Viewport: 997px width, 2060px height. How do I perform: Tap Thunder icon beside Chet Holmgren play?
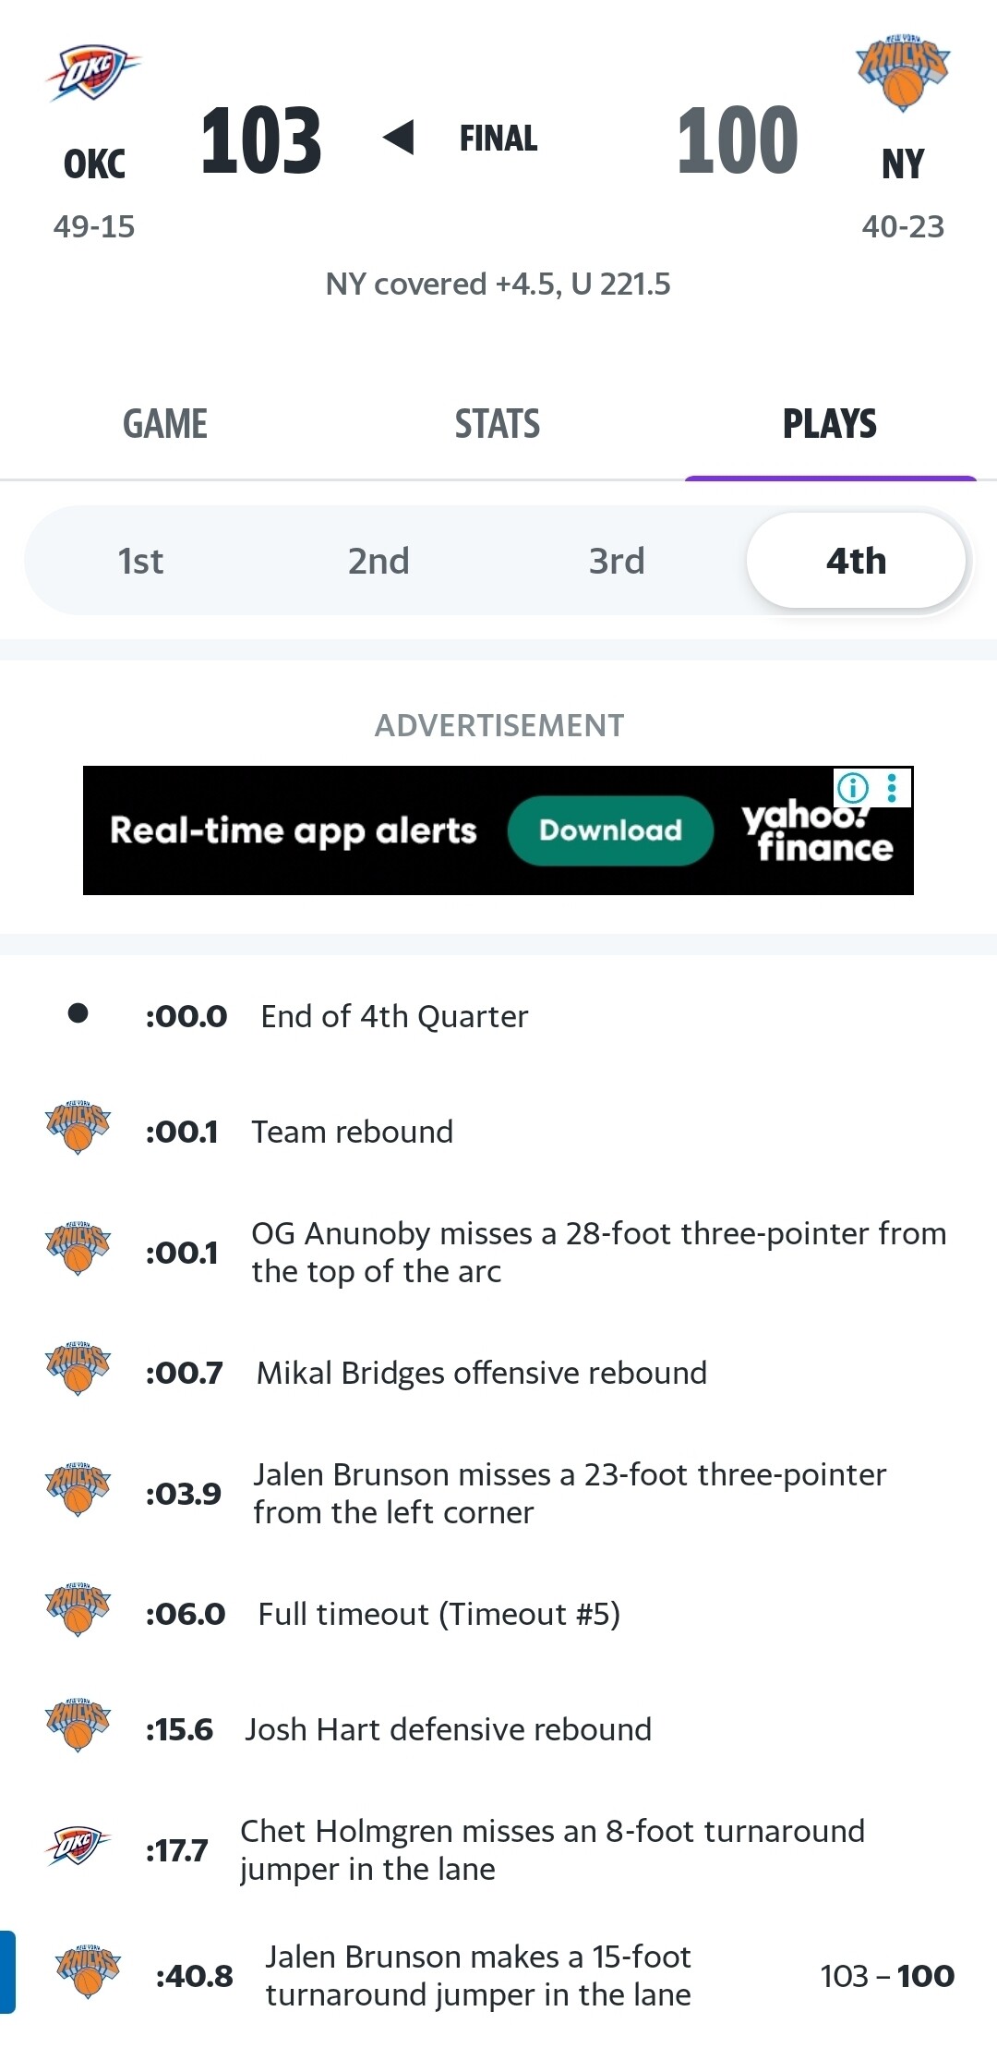pos(78,1847)
